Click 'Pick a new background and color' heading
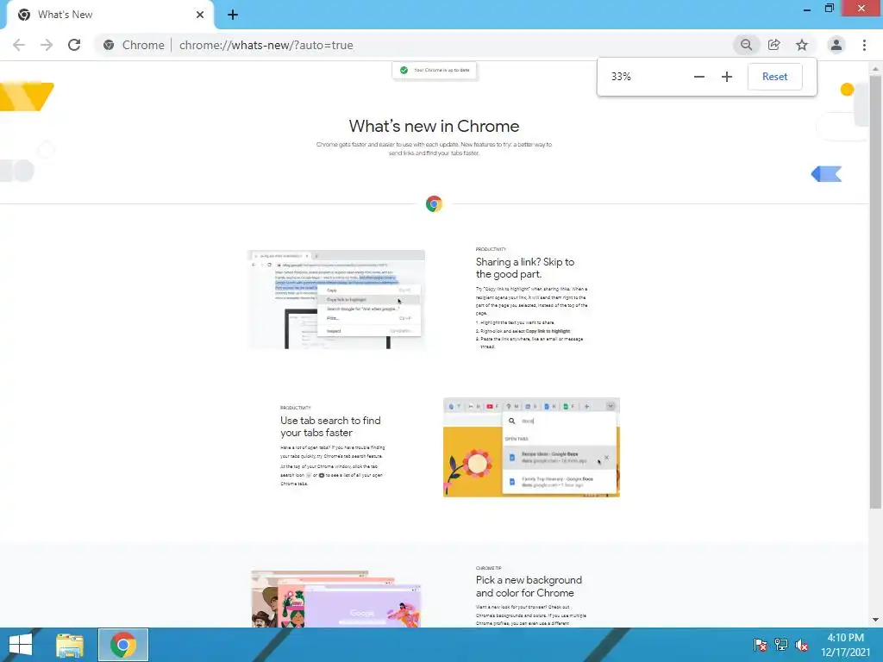The height and width of the screenshot is (662, 883). pyautogui.click(x=529, y=586)
